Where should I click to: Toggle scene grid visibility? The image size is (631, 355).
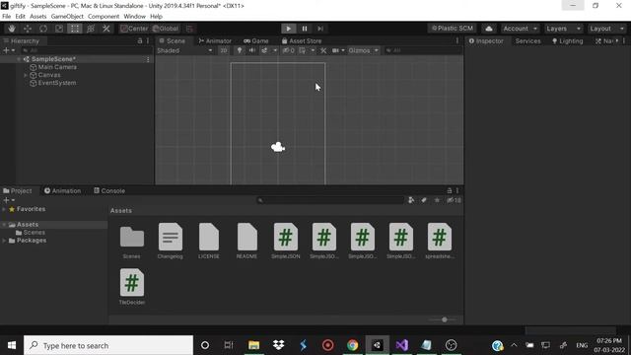click(303, 50)
